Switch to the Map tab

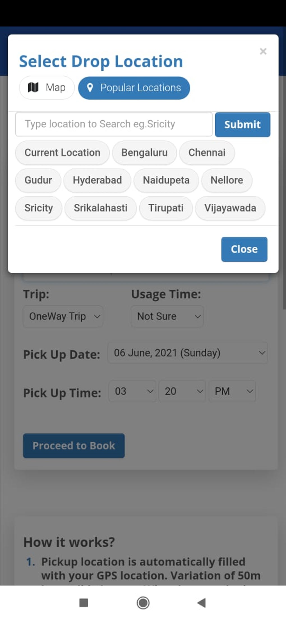(x=47, y=88)
